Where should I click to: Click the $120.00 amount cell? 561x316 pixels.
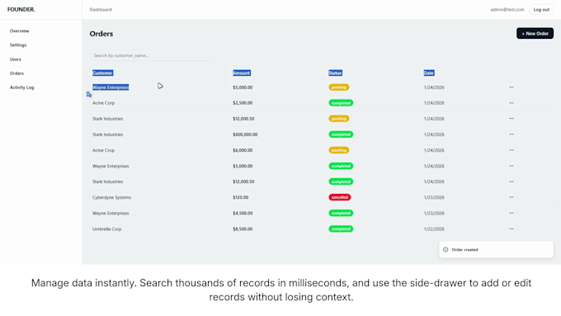(240, 197)
